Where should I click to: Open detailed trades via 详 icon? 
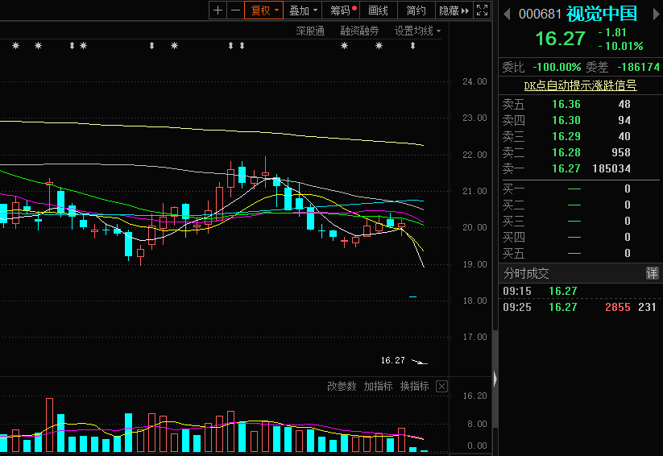652,273
